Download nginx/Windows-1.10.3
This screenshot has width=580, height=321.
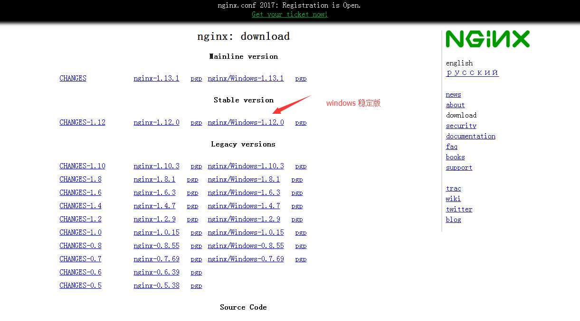pos(246,166)
